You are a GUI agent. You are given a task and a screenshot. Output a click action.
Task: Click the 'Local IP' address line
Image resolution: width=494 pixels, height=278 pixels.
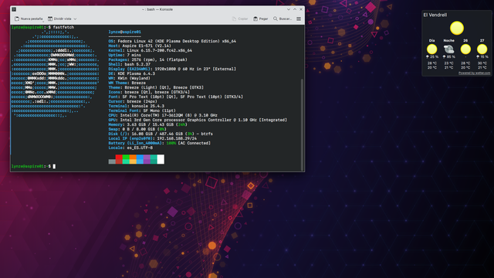pos(153,138)
